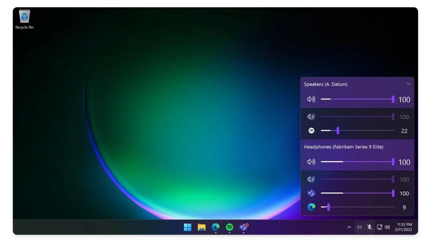Viewport: 431px width, 242px height.
Task: Click the Spotify icon in the volume mixer
Action: pyautogui.click(x=311, y=130)
